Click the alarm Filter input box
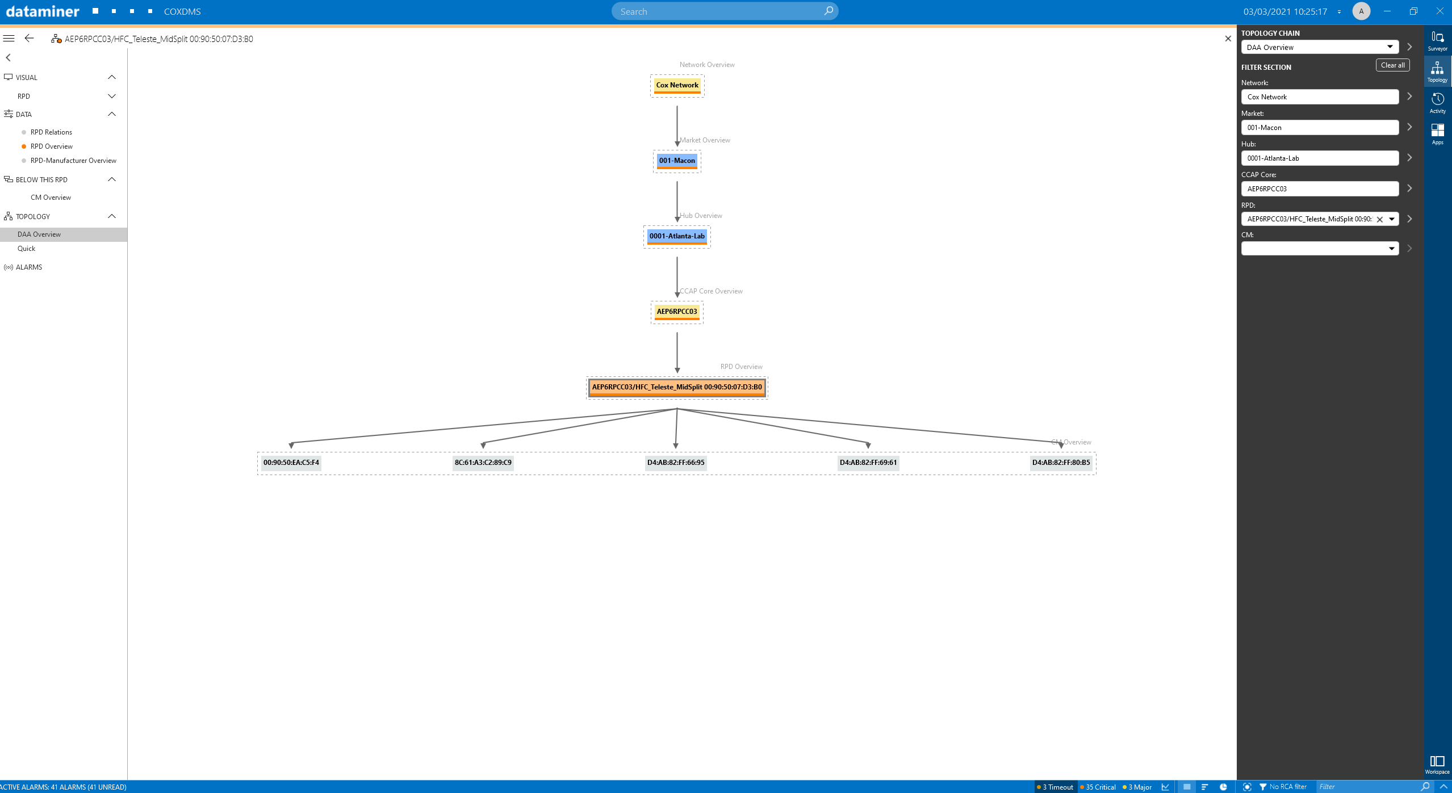The height and width of the screenshot is (793, 1452). [1367, 787]
